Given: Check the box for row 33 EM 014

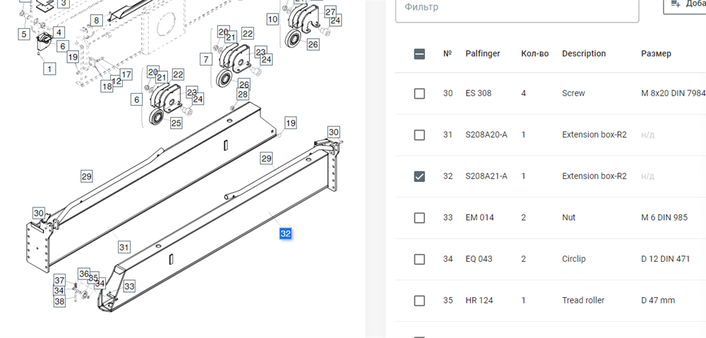Looking at the screenshot, I should pos(419,217).
